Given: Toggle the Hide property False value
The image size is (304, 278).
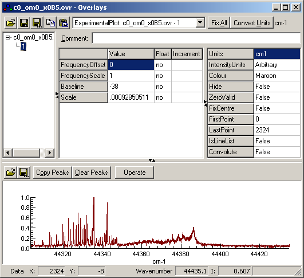Looking at the screenshot, I should click(277, 87).
